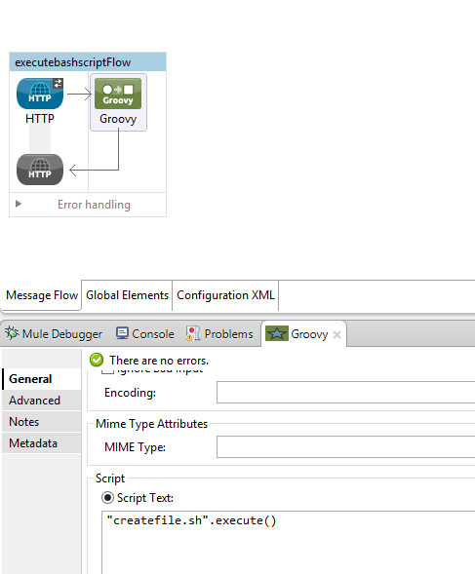Click the Mule Debugger bug icon
475x574 pixels.
pyautogui.click(x=12, y=333)
